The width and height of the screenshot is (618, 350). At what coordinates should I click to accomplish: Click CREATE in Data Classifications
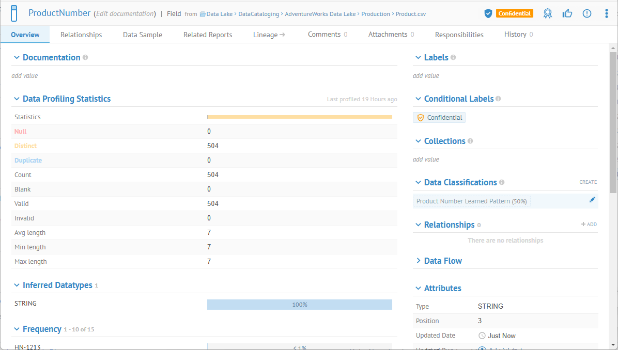[588, 182]
